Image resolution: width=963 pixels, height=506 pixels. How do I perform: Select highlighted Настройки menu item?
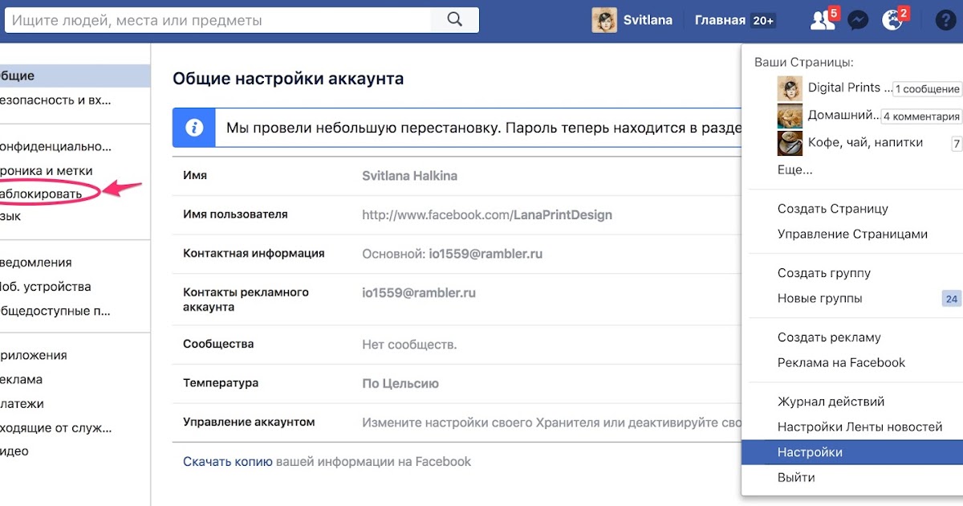[852, 452]
